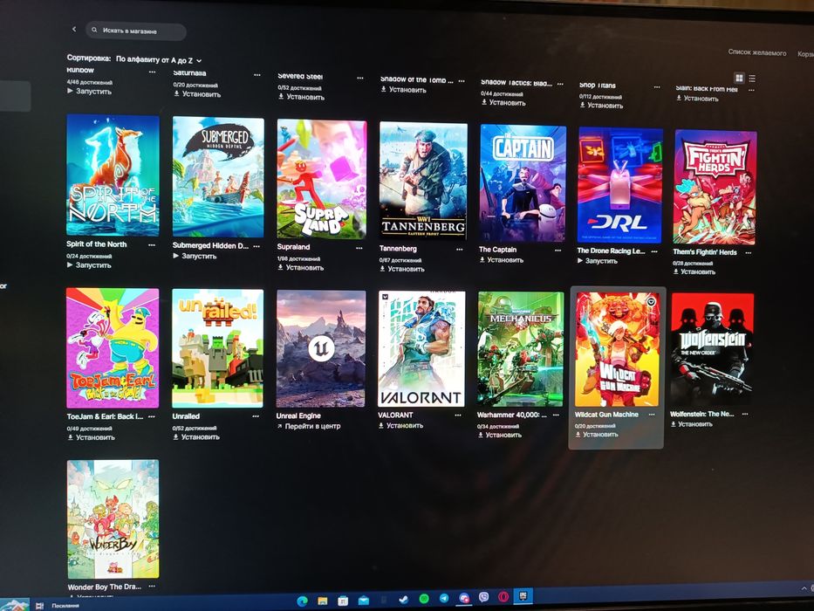Switch library to list view
Image resolution: width=814 pixels, height=611 pixels.
pos(752,79)
